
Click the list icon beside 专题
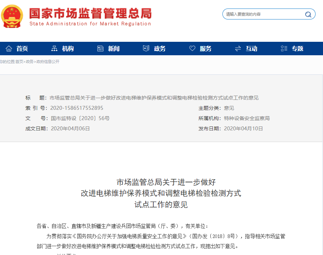coord(283,48)
